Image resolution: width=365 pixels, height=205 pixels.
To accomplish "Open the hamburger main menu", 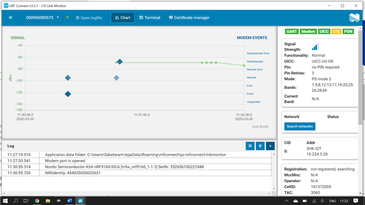I will click(x=10, y=18).
